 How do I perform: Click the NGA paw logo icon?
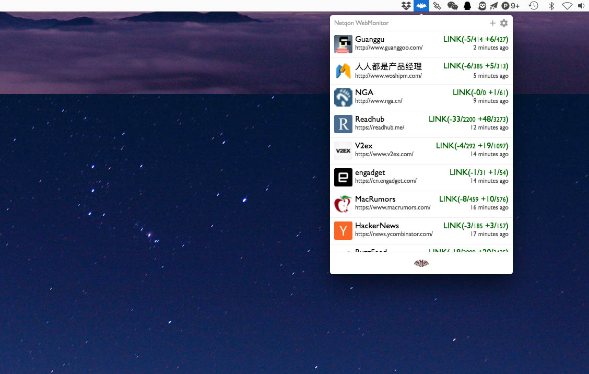[x=343, y=97]
